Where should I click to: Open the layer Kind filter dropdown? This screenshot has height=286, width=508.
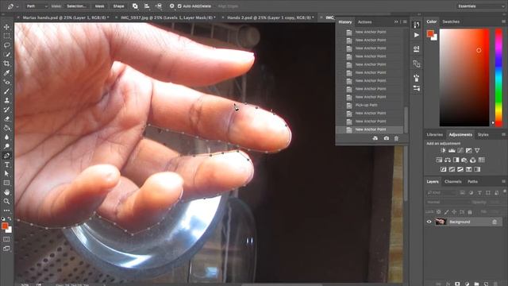(441, 192)
